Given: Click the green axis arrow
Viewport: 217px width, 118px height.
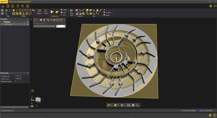Looking at the screenshot, I should pos(33,100).
